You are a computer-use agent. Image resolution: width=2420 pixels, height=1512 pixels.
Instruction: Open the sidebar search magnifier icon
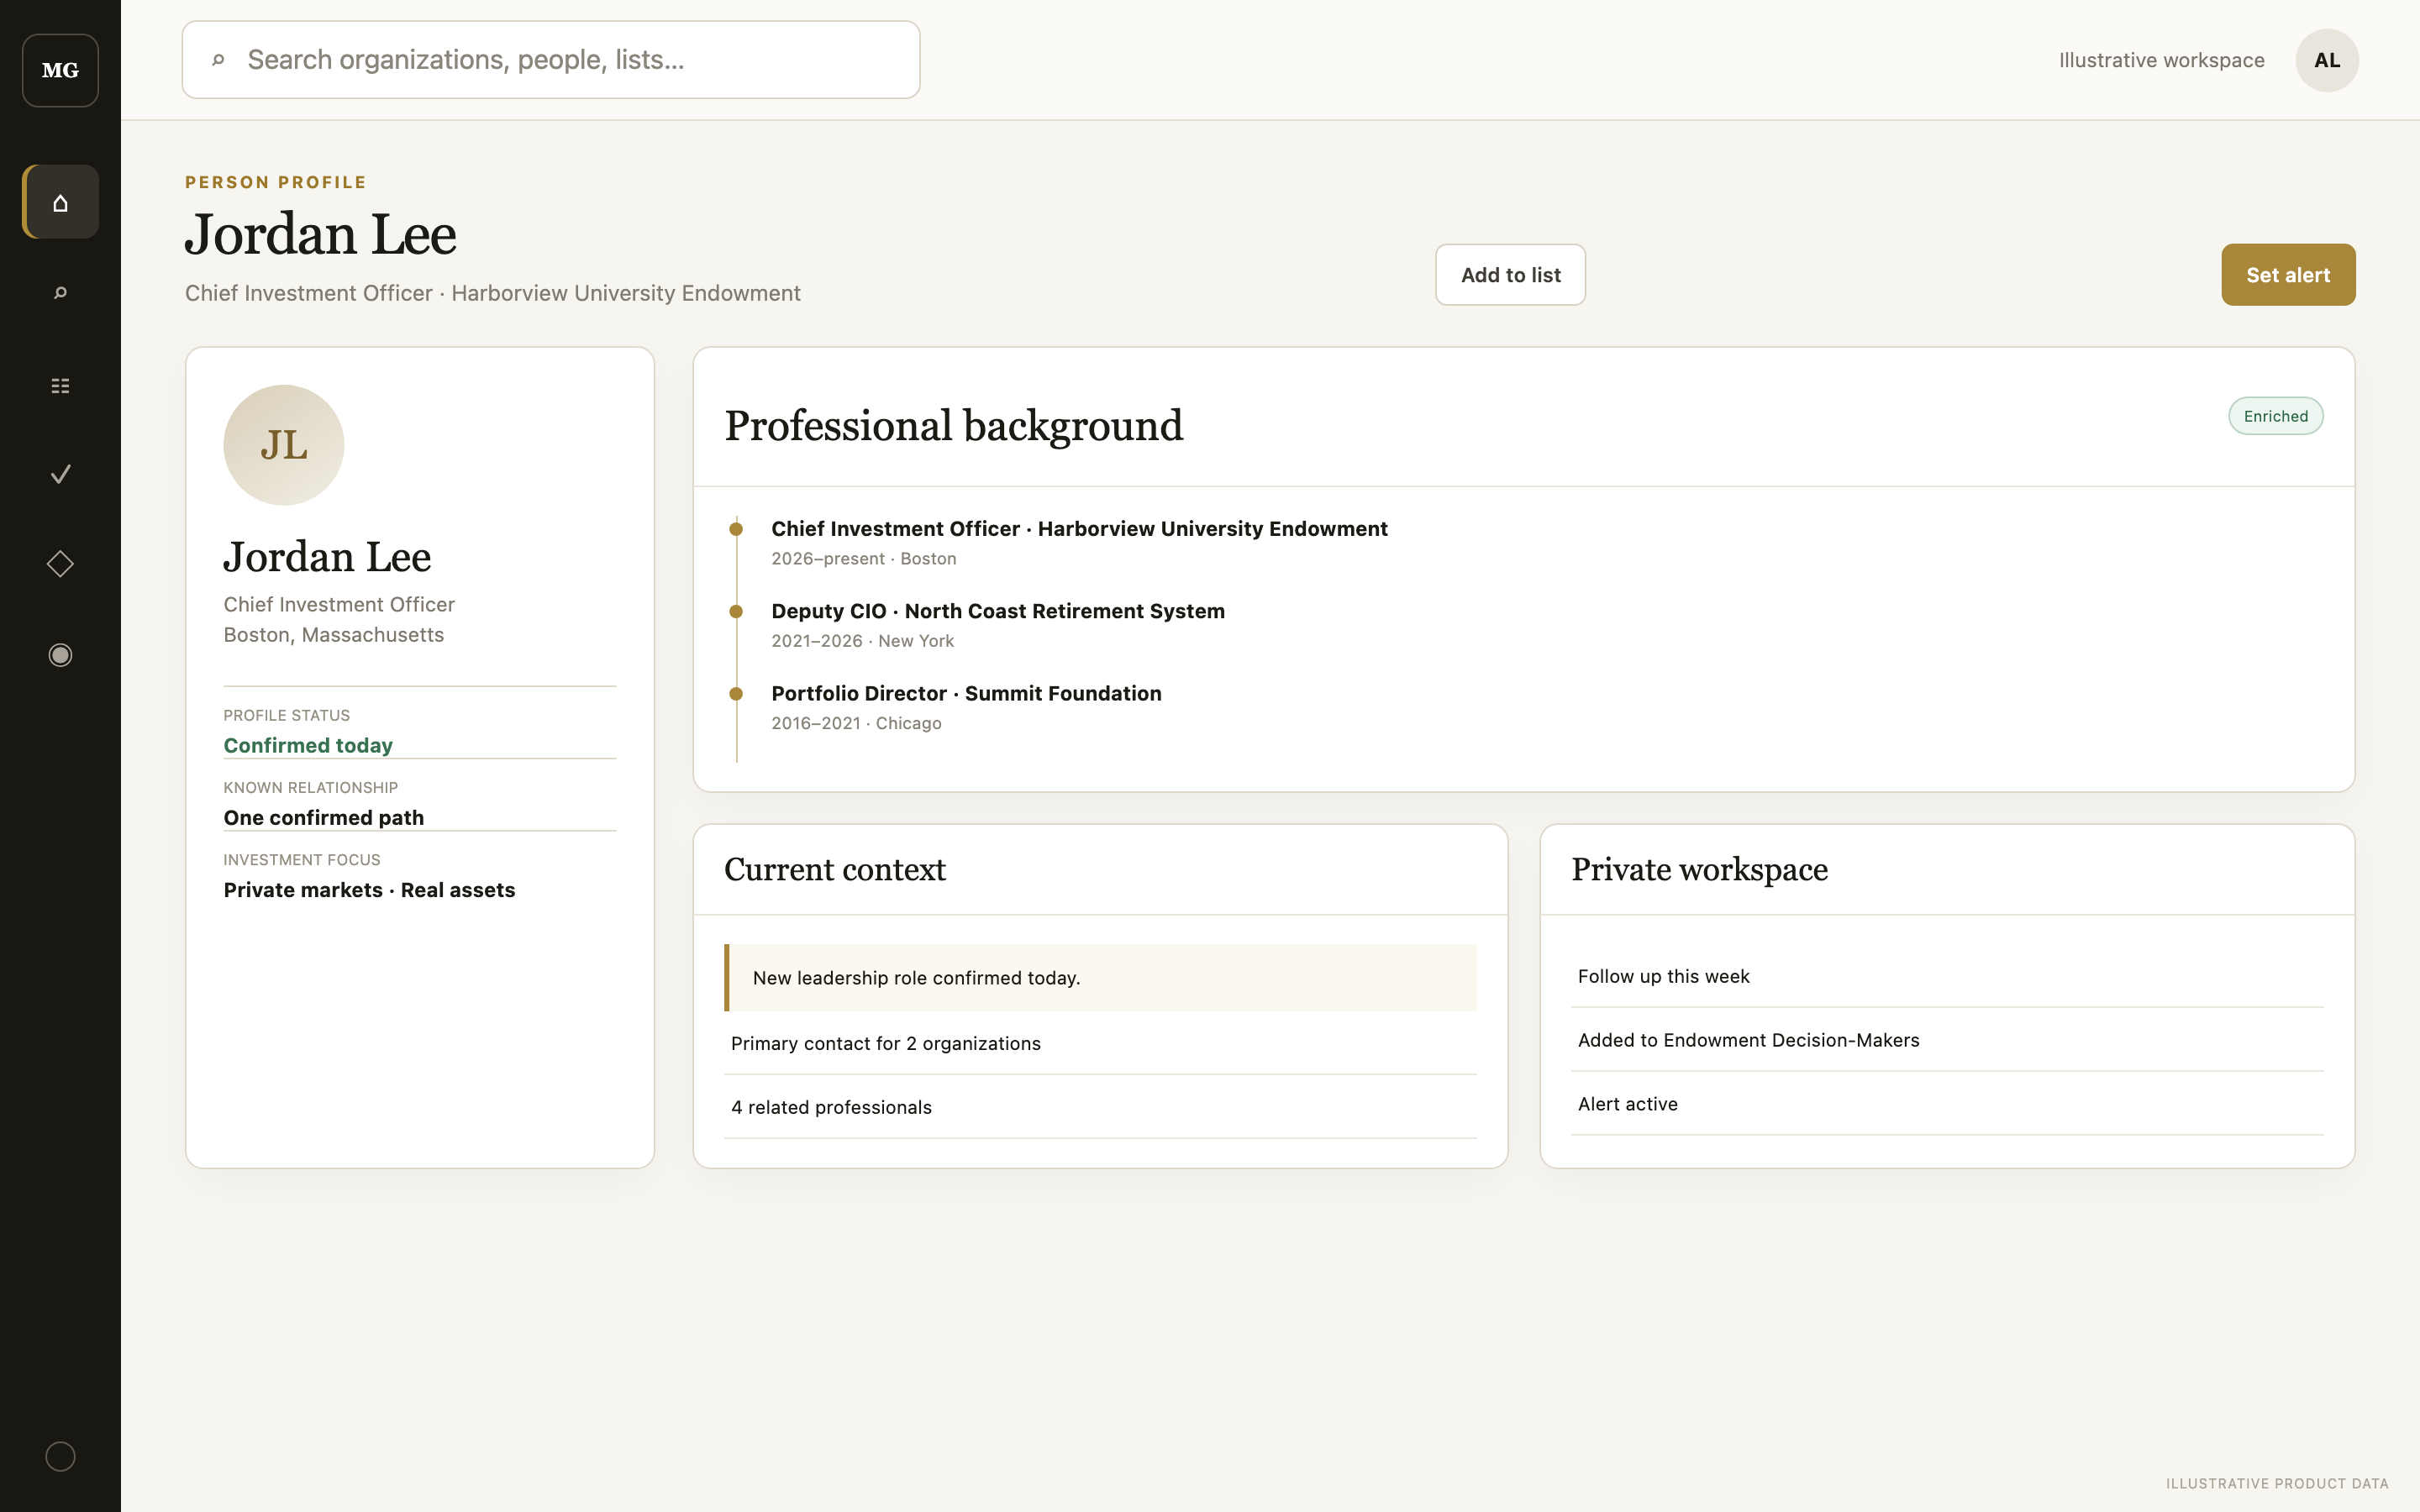[x=60, y=293]
